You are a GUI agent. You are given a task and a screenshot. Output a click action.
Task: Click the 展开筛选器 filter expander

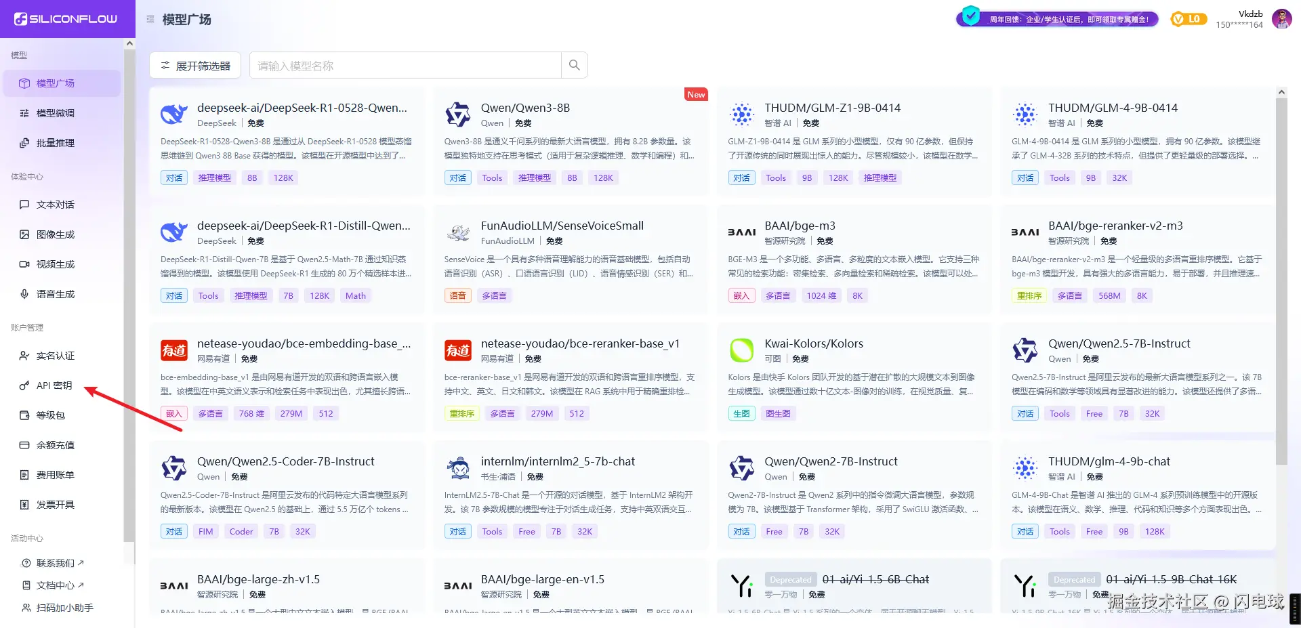click(x=195, y=65)
